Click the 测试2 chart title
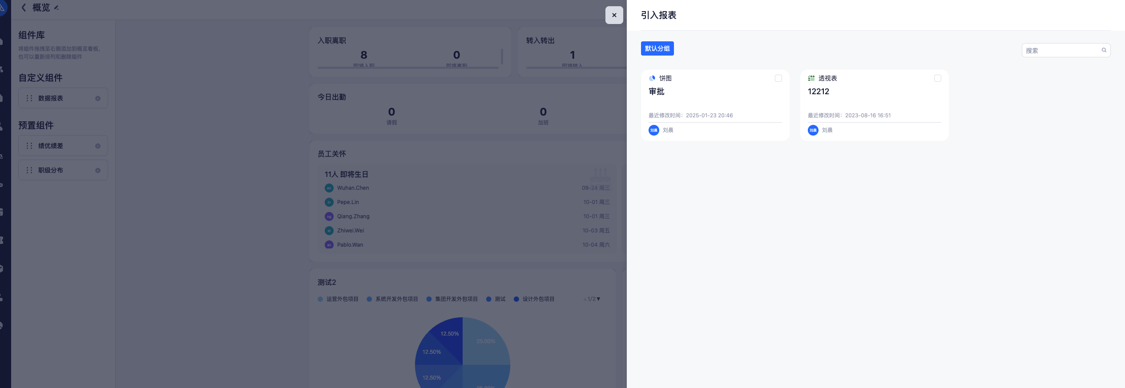The image size is (1125, 388). point(327,282)
